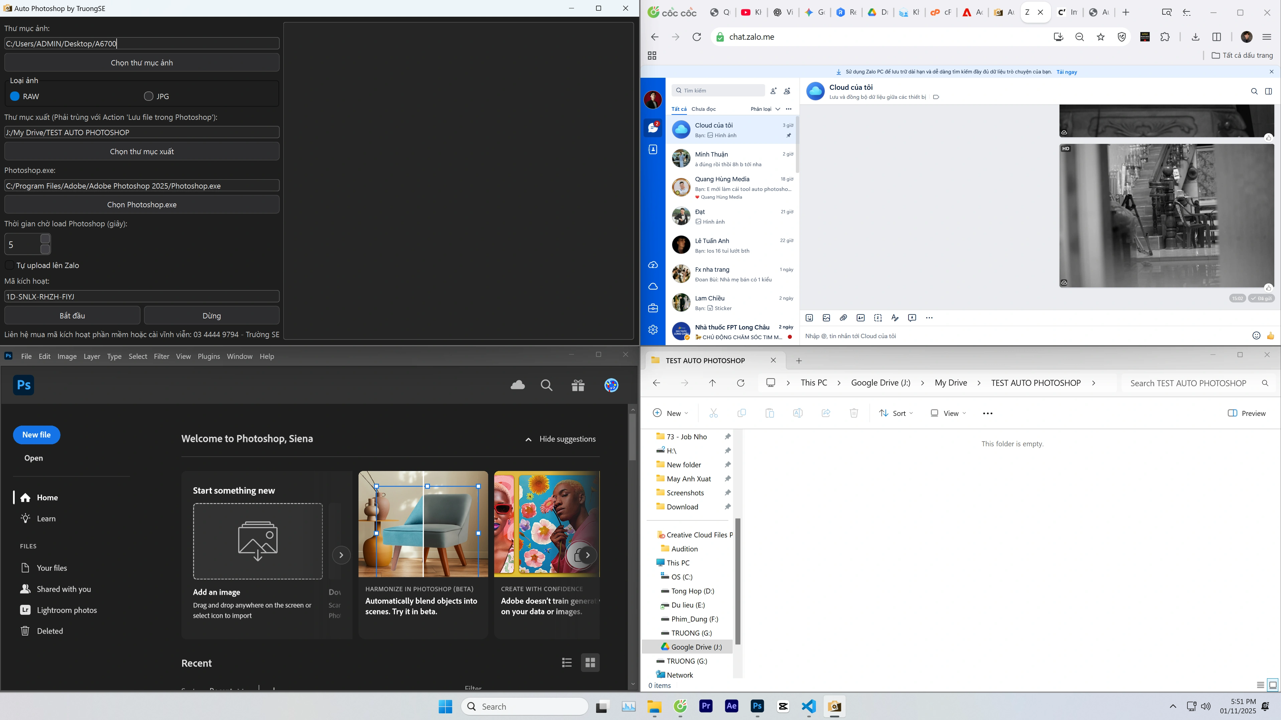Open the Sort dropdown in Explorer
Image resolution: width=1281 pixels, height=720 pixels.
coord(896,414)
